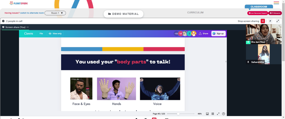This screenshot has height=119, width=285.
Task: Open the Canva help question mark
Action: pos(223,114)
